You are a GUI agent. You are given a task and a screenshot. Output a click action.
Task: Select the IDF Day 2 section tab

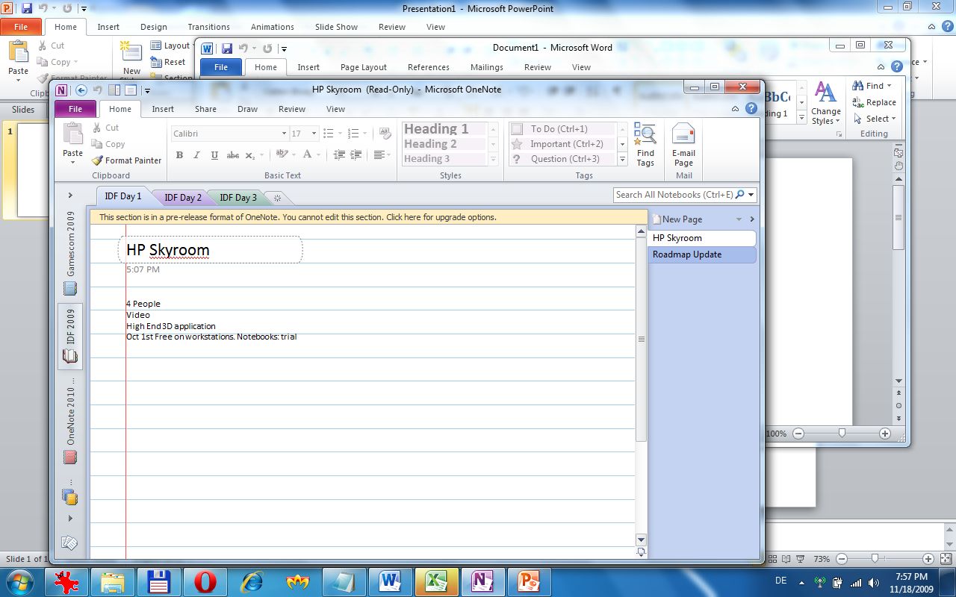181,196
